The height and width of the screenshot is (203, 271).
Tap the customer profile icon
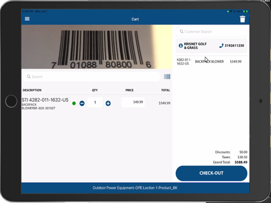[181, 46]
